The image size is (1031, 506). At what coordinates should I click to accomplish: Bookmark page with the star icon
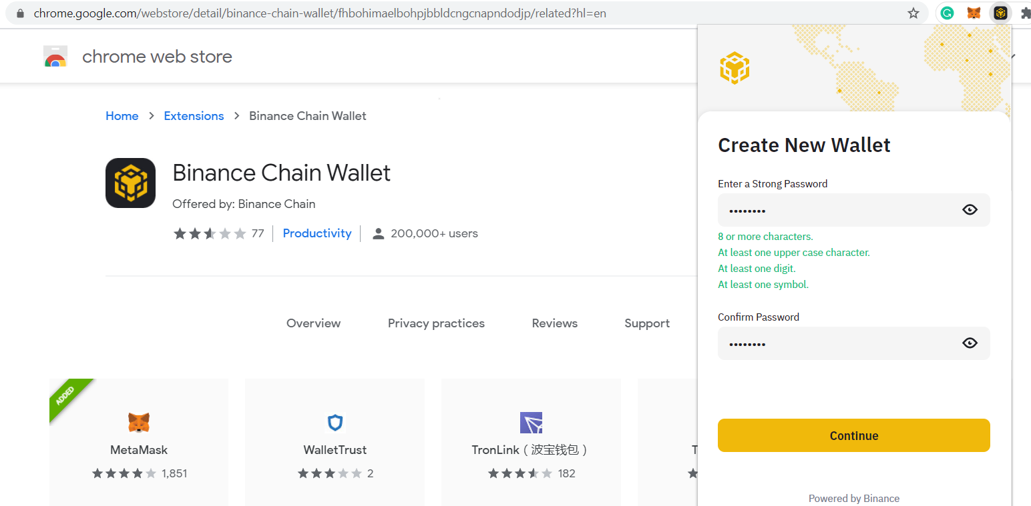coord(913,13)
